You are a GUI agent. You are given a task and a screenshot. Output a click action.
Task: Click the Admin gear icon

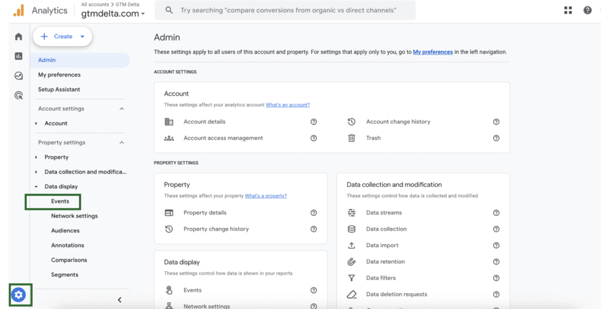19,295
